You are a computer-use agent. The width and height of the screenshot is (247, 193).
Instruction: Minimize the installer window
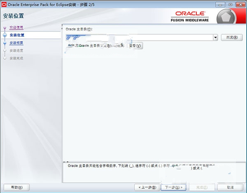[220, 5]
